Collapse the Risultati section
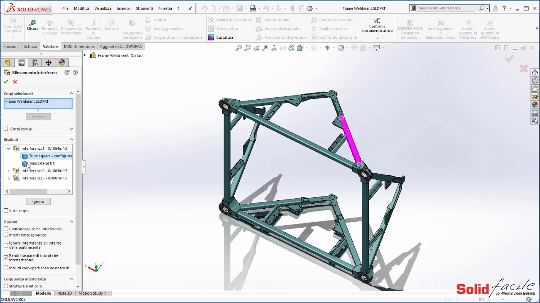 (71, 140)
